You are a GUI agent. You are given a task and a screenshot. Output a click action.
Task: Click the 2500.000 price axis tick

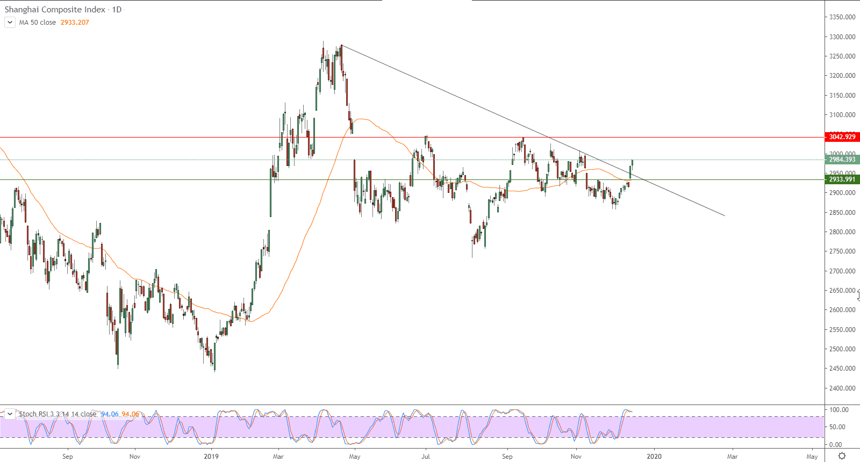[842, 349]
